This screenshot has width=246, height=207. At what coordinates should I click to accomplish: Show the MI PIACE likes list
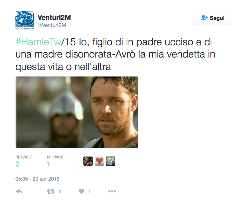(55, 161)
